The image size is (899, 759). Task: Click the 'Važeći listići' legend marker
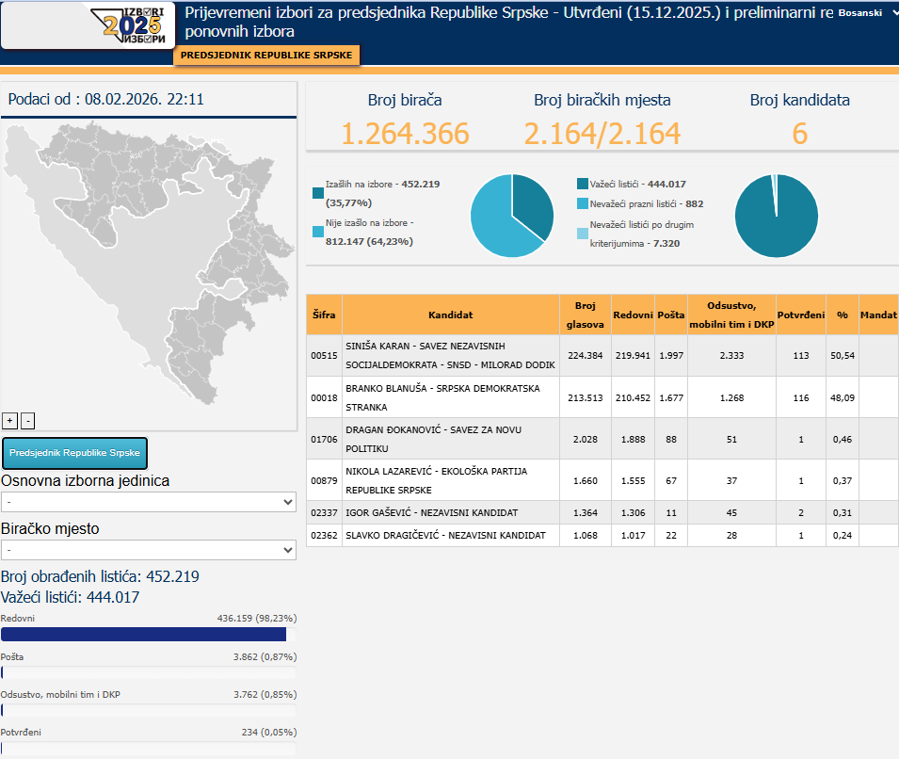pyautogui.click(x=583, y=185)
